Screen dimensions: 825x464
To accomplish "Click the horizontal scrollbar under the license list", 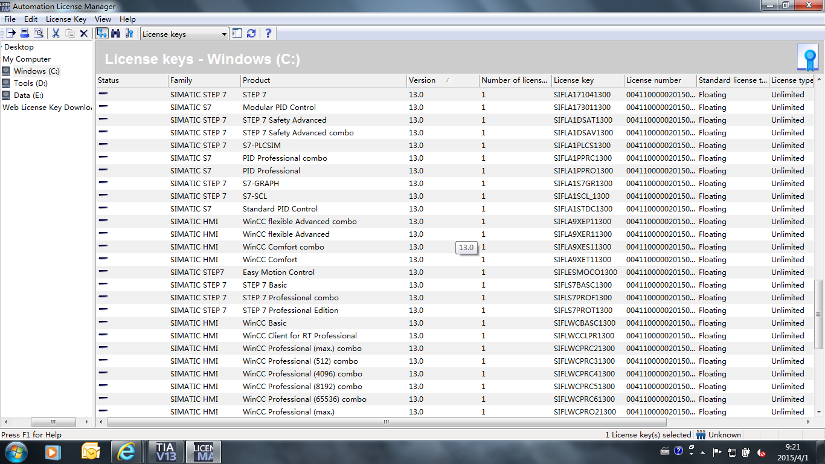I will click(x=387, y=422).
